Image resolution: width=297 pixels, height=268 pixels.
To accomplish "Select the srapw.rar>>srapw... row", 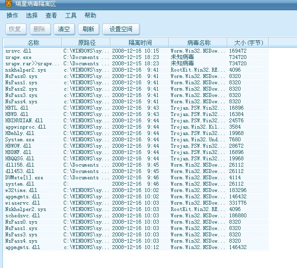I will 136,63.
